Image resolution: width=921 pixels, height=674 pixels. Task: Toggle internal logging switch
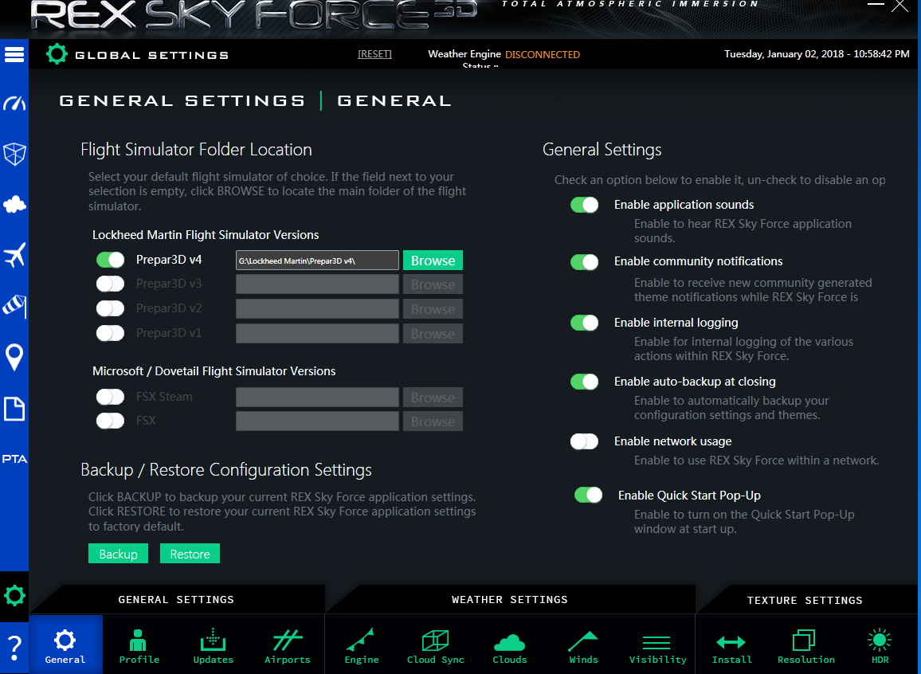click(585, 323)
